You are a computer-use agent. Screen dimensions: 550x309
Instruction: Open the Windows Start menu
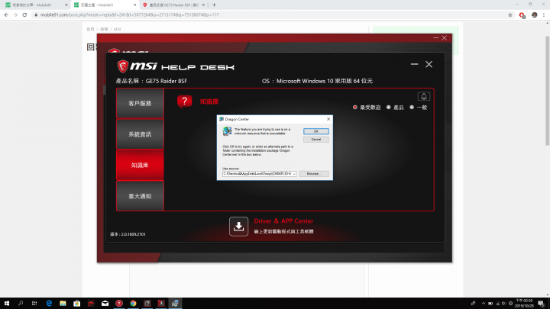pos(7,304)
